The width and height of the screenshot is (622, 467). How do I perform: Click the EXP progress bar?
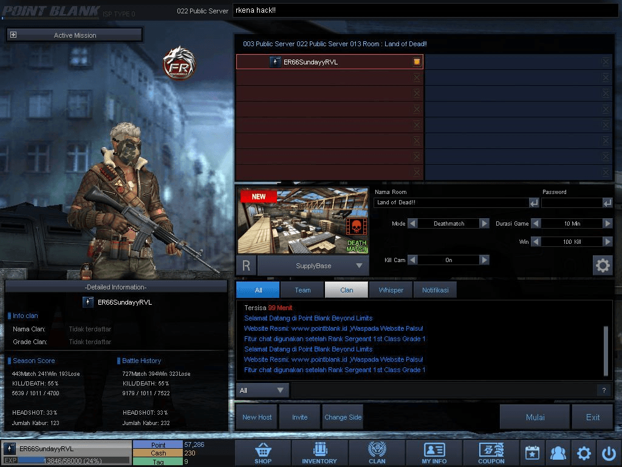tap(73, 461)
